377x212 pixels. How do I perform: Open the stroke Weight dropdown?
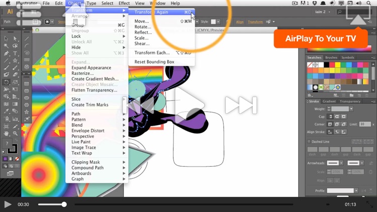[x=351, y=109]
